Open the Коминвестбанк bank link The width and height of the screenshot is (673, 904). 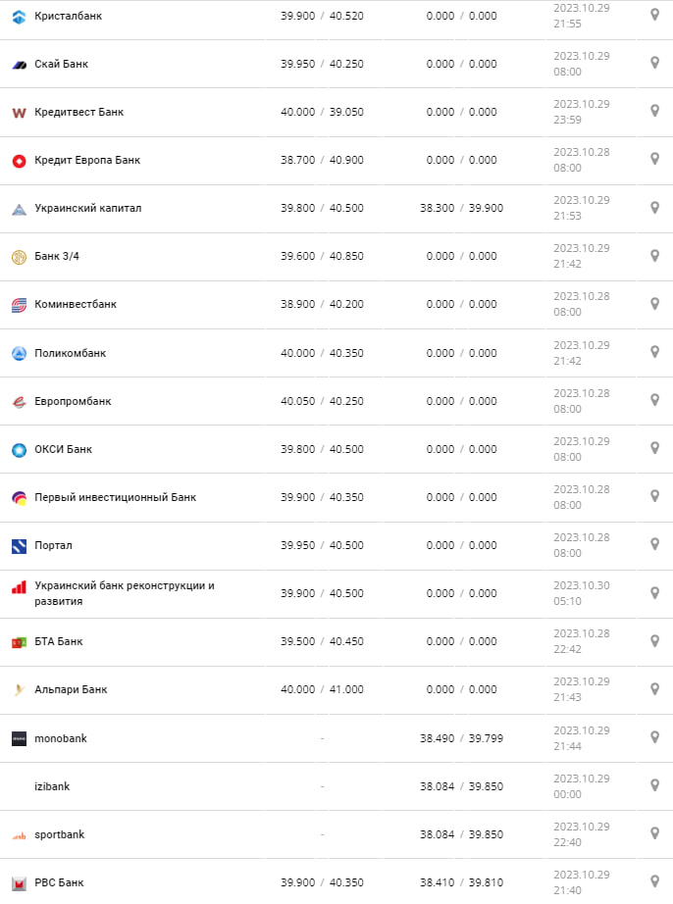[x=76, y=304]
